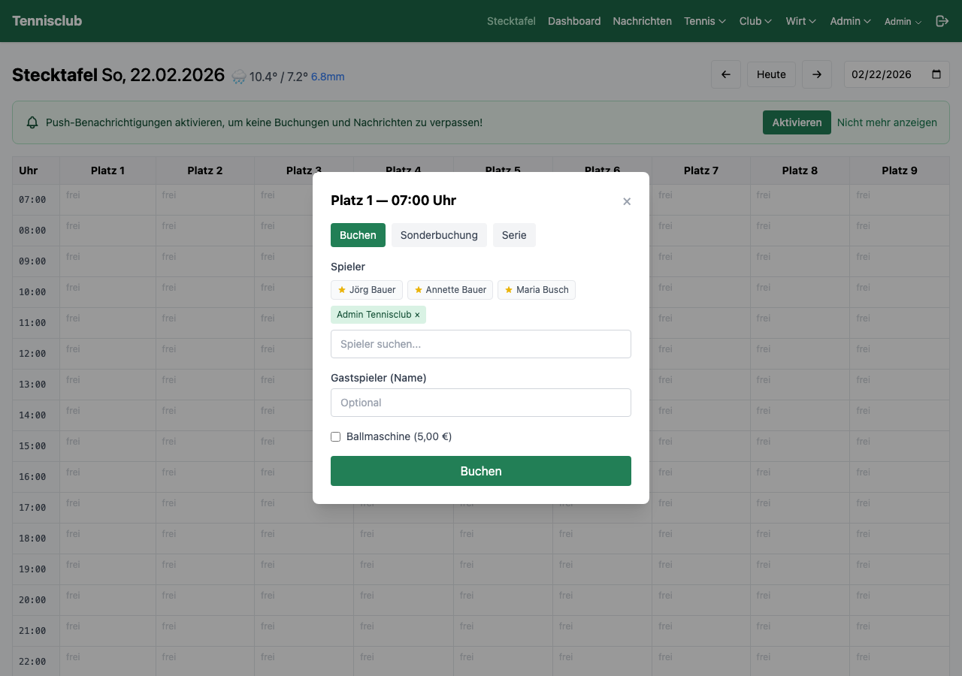Expand the Club dropdown menu
This screenshot has height=676, width=962.
point(755,21)
